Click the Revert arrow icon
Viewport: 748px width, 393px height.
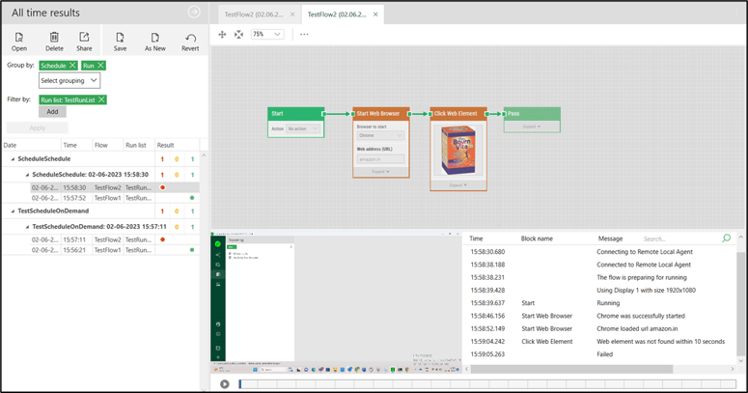[190, 38]
